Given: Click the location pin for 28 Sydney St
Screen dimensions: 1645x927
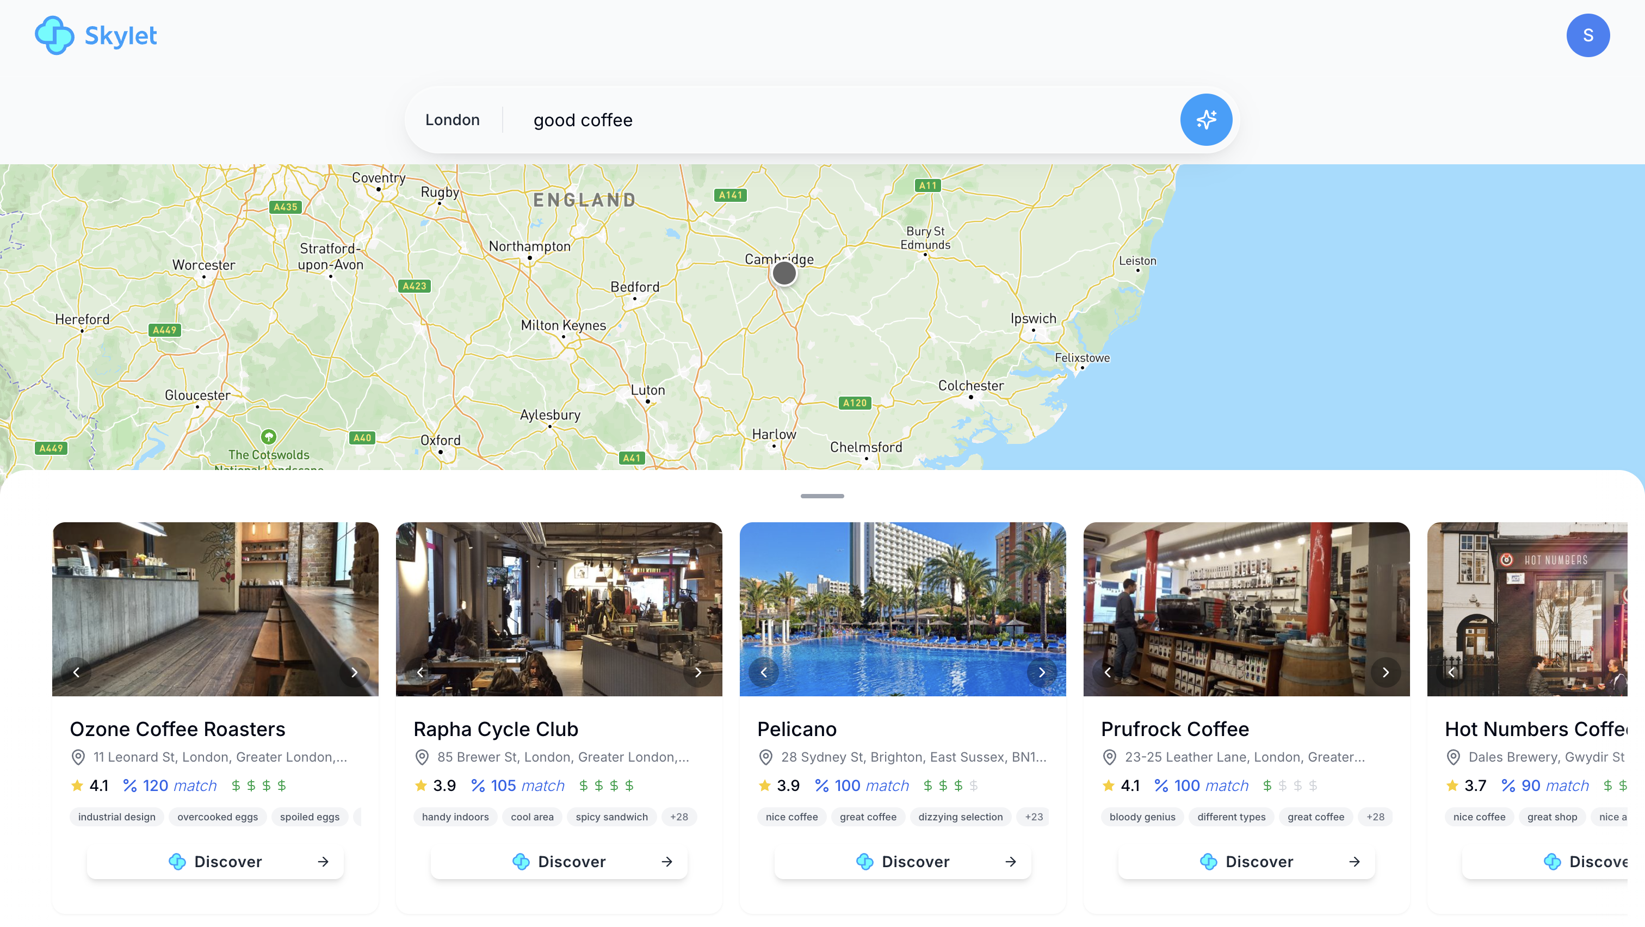Looking at the screenshot, I should tap(765, 757).
